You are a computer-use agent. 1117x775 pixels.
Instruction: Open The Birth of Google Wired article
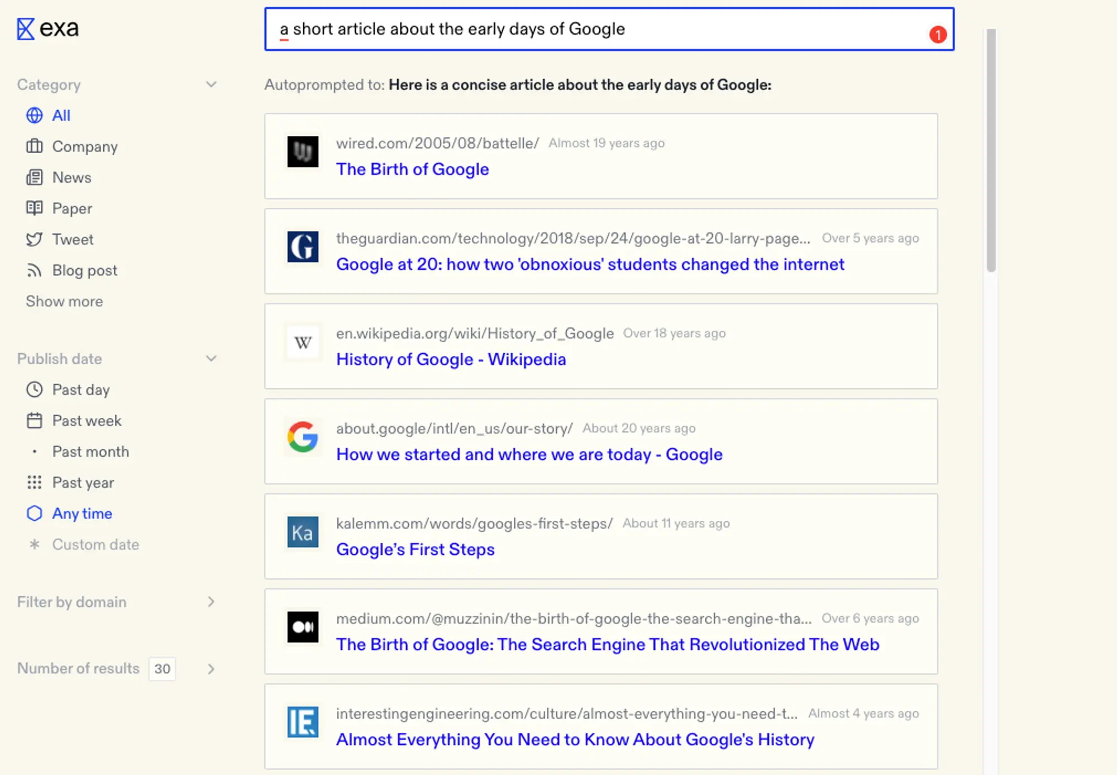(x=412, y=169)
